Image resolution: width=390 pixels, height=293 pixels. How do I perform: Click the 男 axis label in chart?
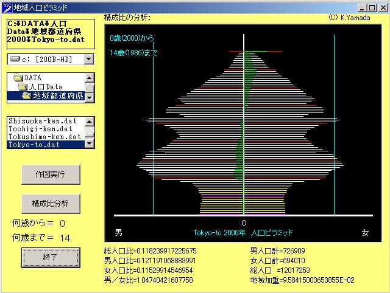119,232
